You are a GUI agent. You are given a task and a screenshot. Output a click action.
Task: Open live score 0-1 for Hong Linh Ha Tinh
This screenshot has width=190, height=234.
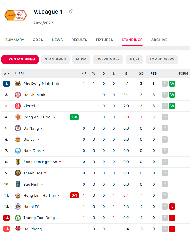tap(74, 196)
